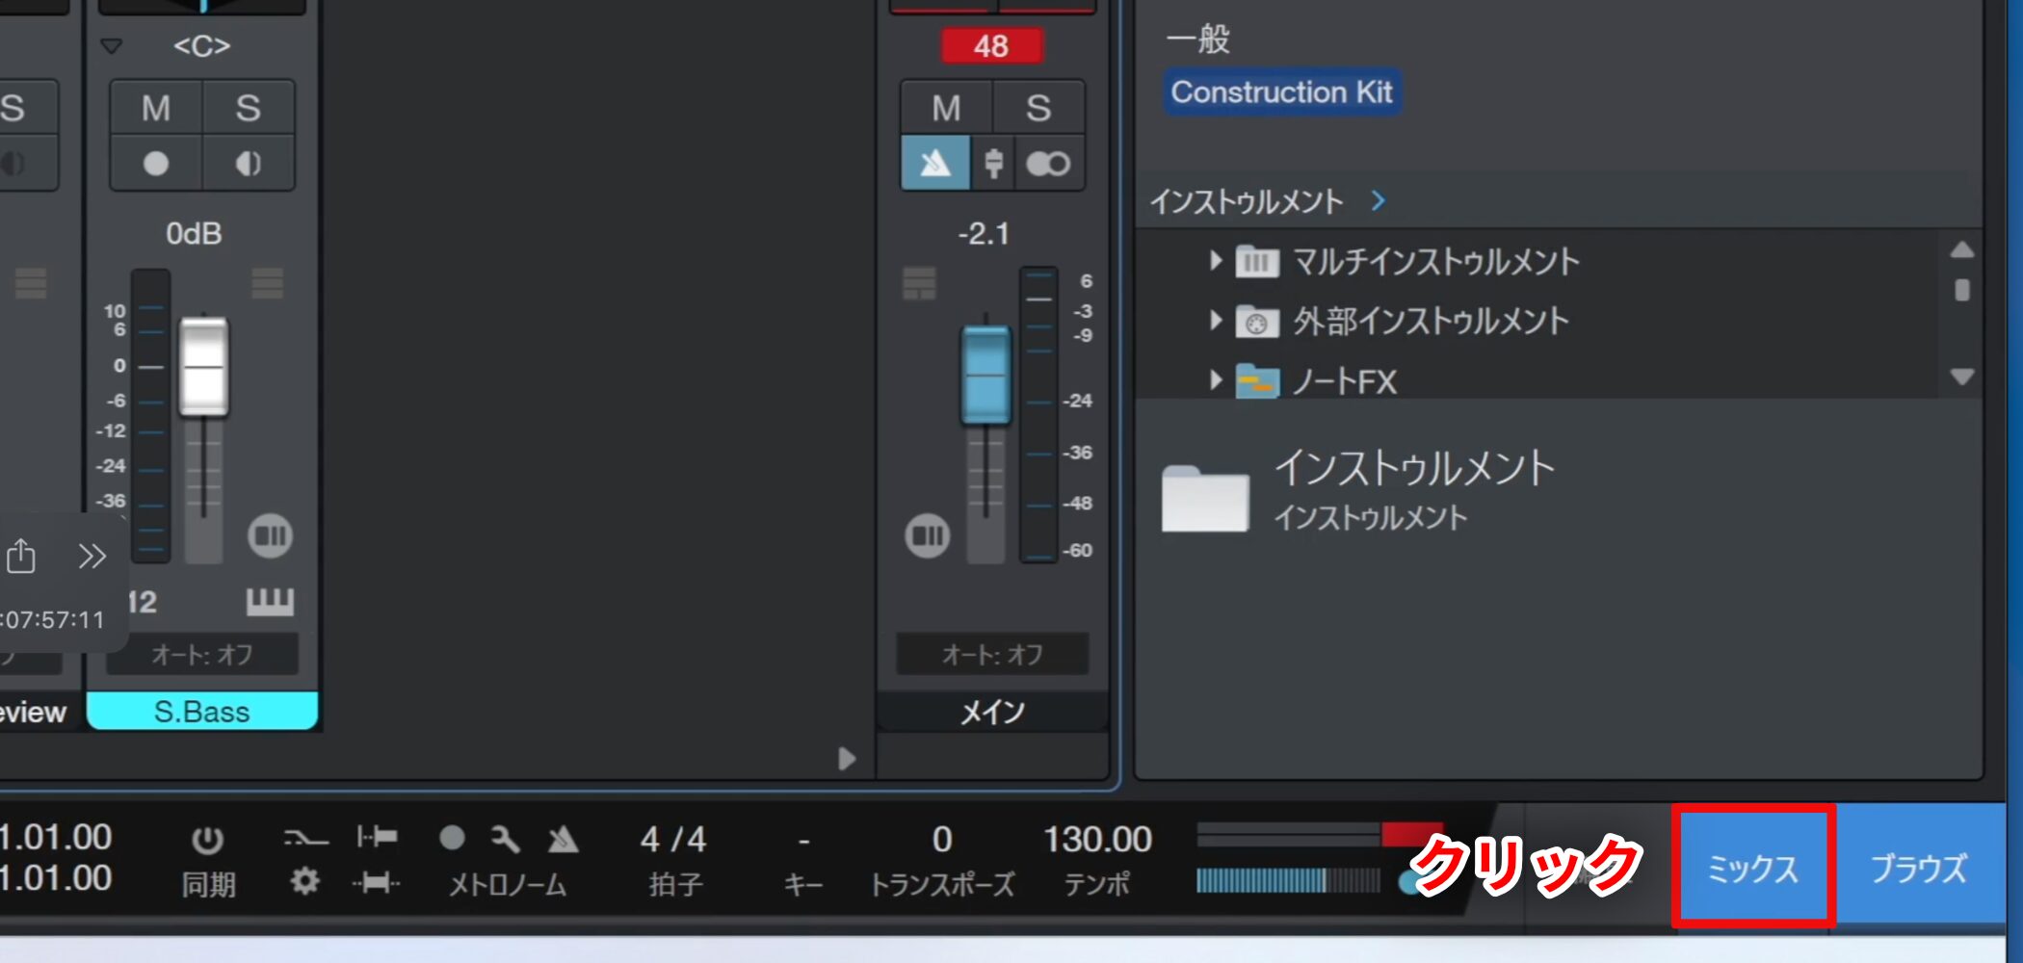Toggle mono/stereo link icon on Main channel
Viewport: 2023px width, 963px height.
[x=1047, y=164]
